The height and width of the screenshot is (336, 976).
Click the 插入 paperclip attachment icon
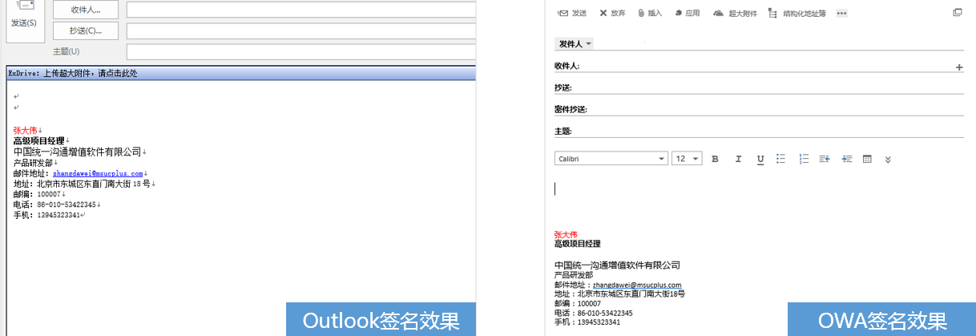click(641, 13)
